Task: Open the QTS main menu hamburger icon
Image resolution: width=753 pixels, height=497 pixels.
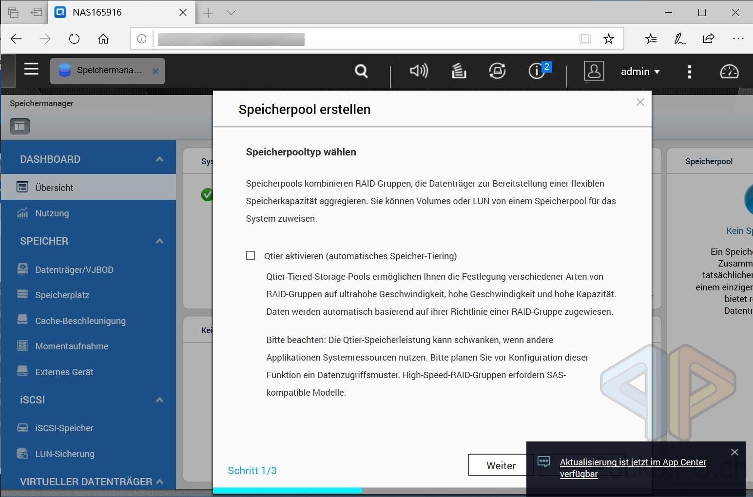Action: click(31, 70)
